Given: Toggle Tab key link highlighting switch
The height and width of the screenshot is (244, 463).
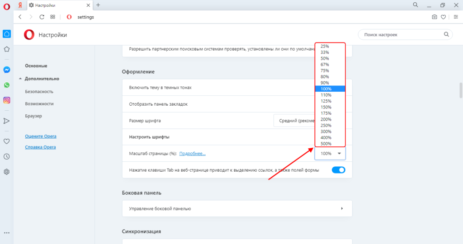Looking at the screenshot, I should pyautogui.click(x=338, y=170).
